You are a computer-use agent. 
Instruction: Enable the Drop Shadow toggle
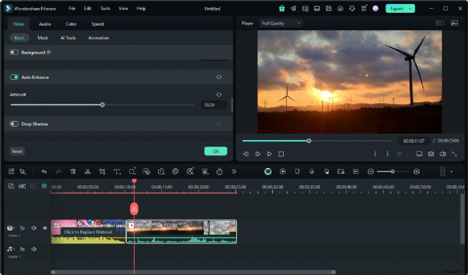tap(14, 124)
